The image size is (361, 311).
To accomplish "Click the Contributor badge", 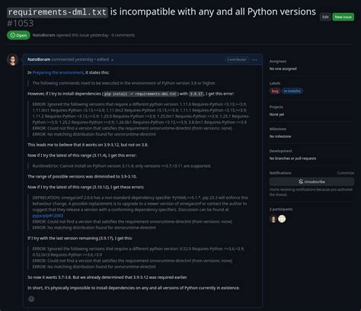I will (236, 59).
